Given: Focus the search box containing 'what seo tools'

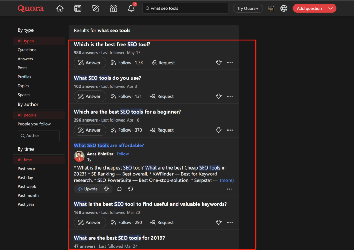Looking at the screenshot, I should tap(185, 8).
